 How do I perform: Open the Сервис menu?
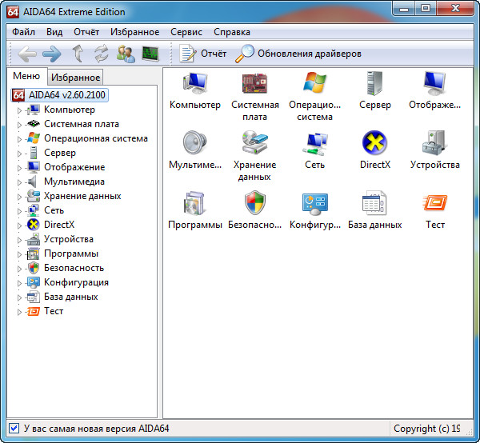[186, 32]
